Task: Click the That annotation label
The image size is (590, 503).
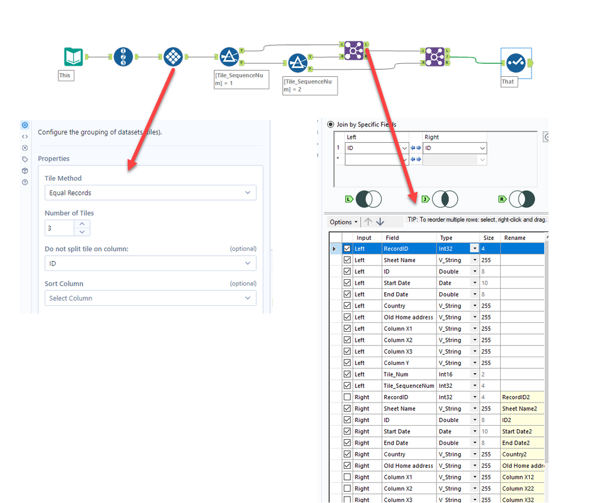Action: coord(509,81)
